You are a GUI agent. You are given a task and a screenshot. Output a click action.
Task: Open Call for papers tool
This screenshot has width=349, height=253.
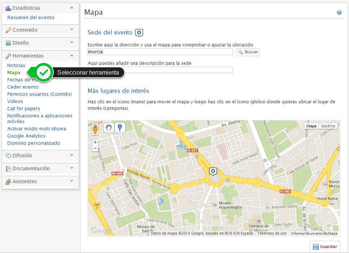pyautogui.click(x=23, y=108)
